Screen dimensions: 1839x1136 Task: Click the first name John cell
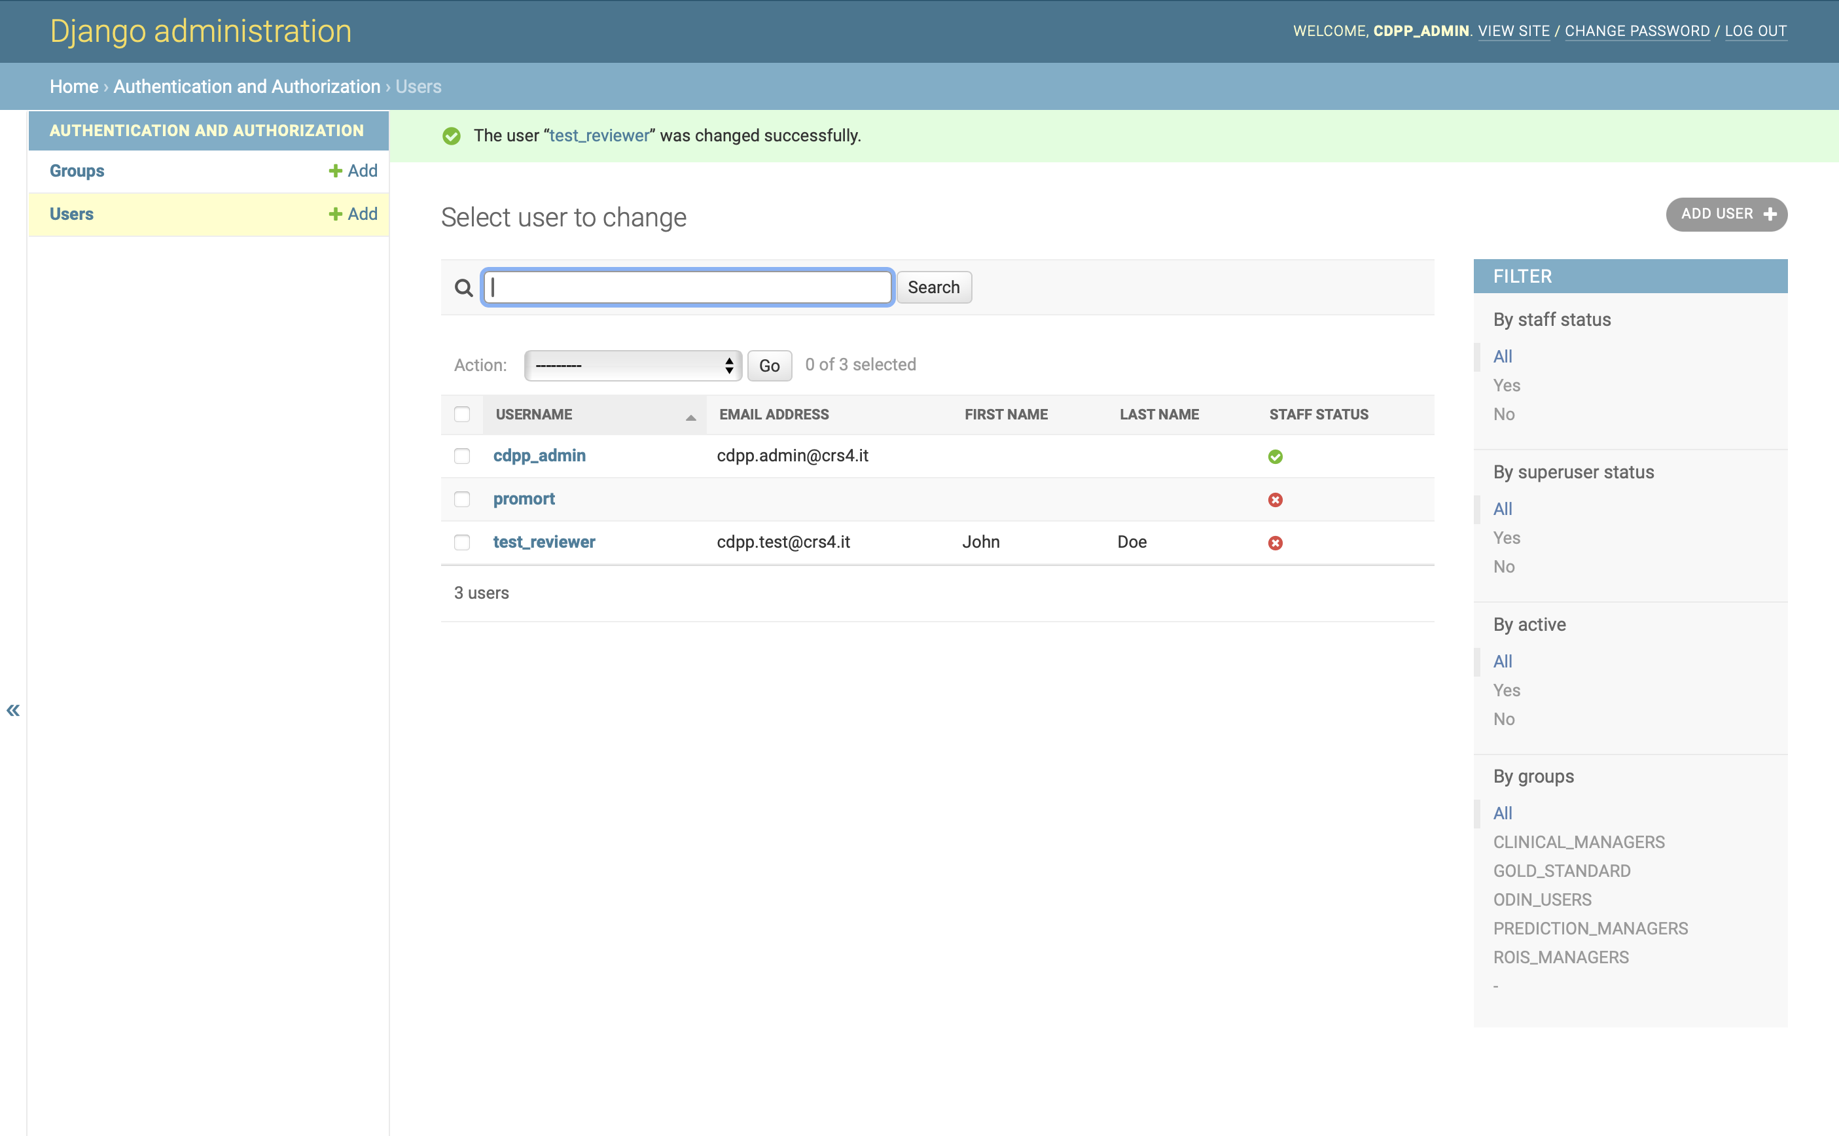point(980,542)
